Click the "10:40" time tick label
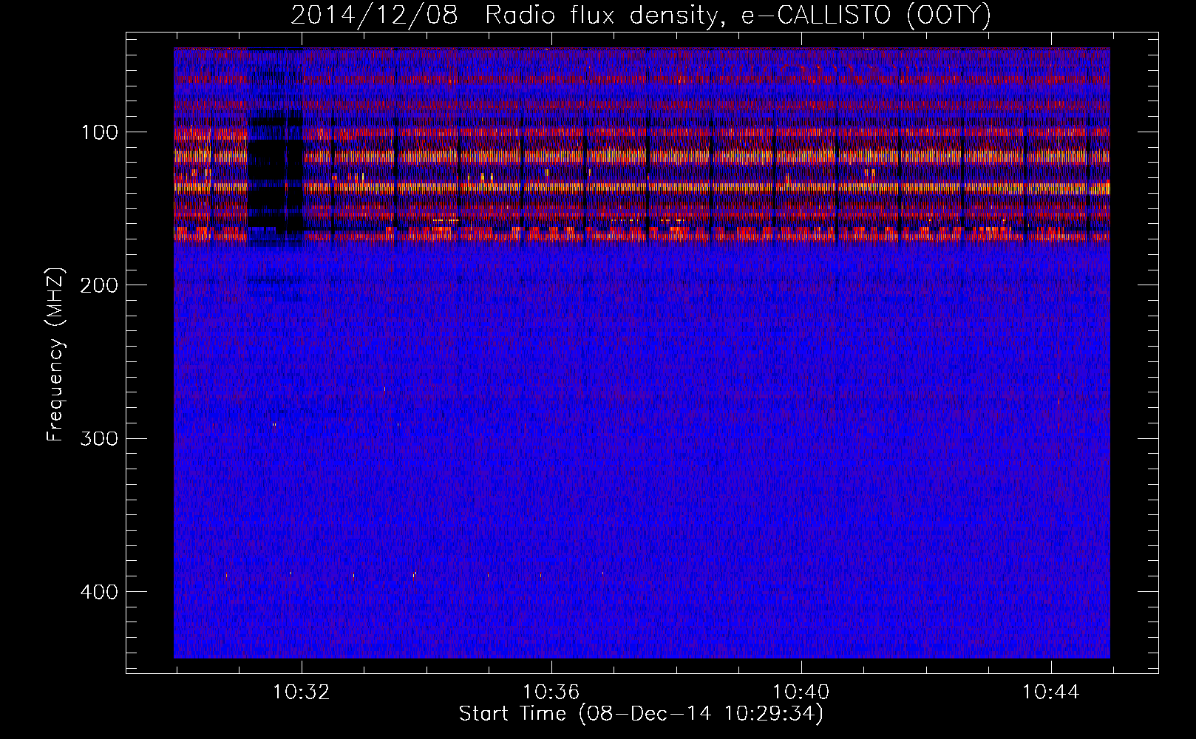The width and height of the screenshot is (1196, 739). [x=801, y=692]
